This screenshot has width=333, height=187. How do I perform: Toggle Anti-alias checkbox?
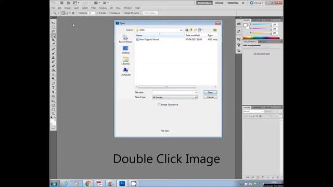click(97, 13)
